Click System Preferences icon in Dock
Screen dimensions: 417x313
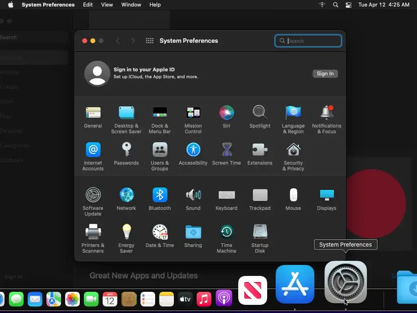[x=346, y=282]
